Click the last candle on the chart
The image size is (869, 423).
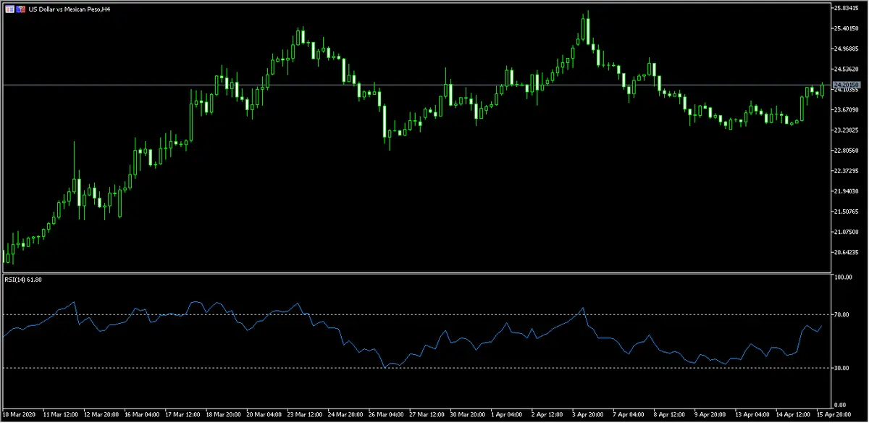click(x=823, y=89)
